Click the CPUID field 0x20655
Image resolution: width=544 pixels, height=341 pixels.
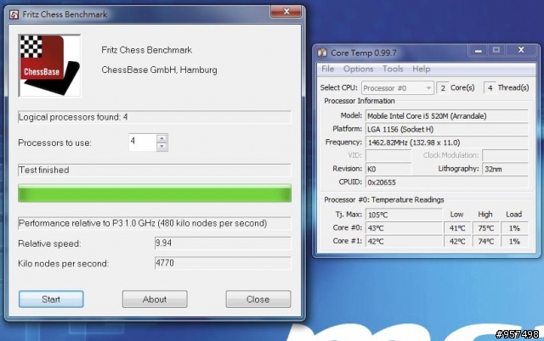(447, 182)
